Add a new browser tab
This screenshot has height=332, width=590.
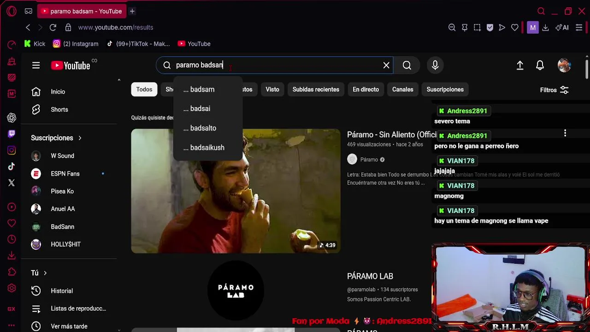point(132,11)
